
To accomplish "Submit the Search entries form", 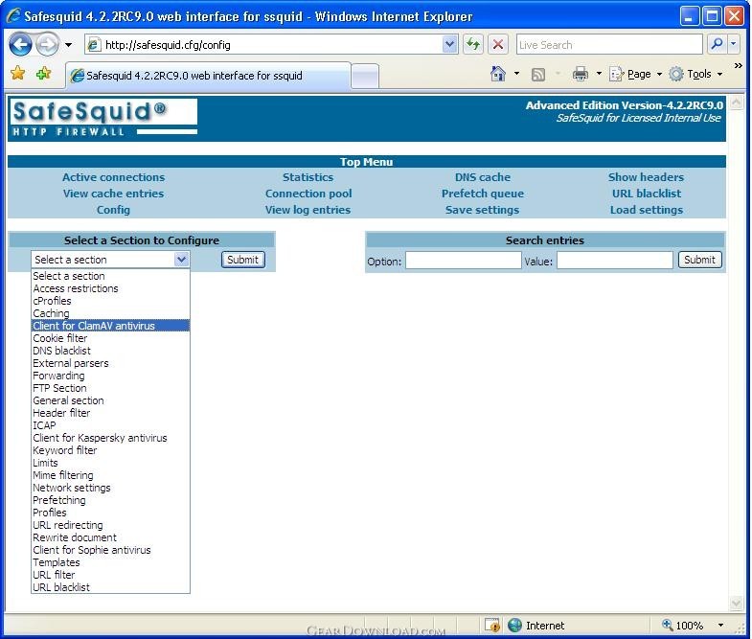I will pyautogui.click(x=699, y=260).
